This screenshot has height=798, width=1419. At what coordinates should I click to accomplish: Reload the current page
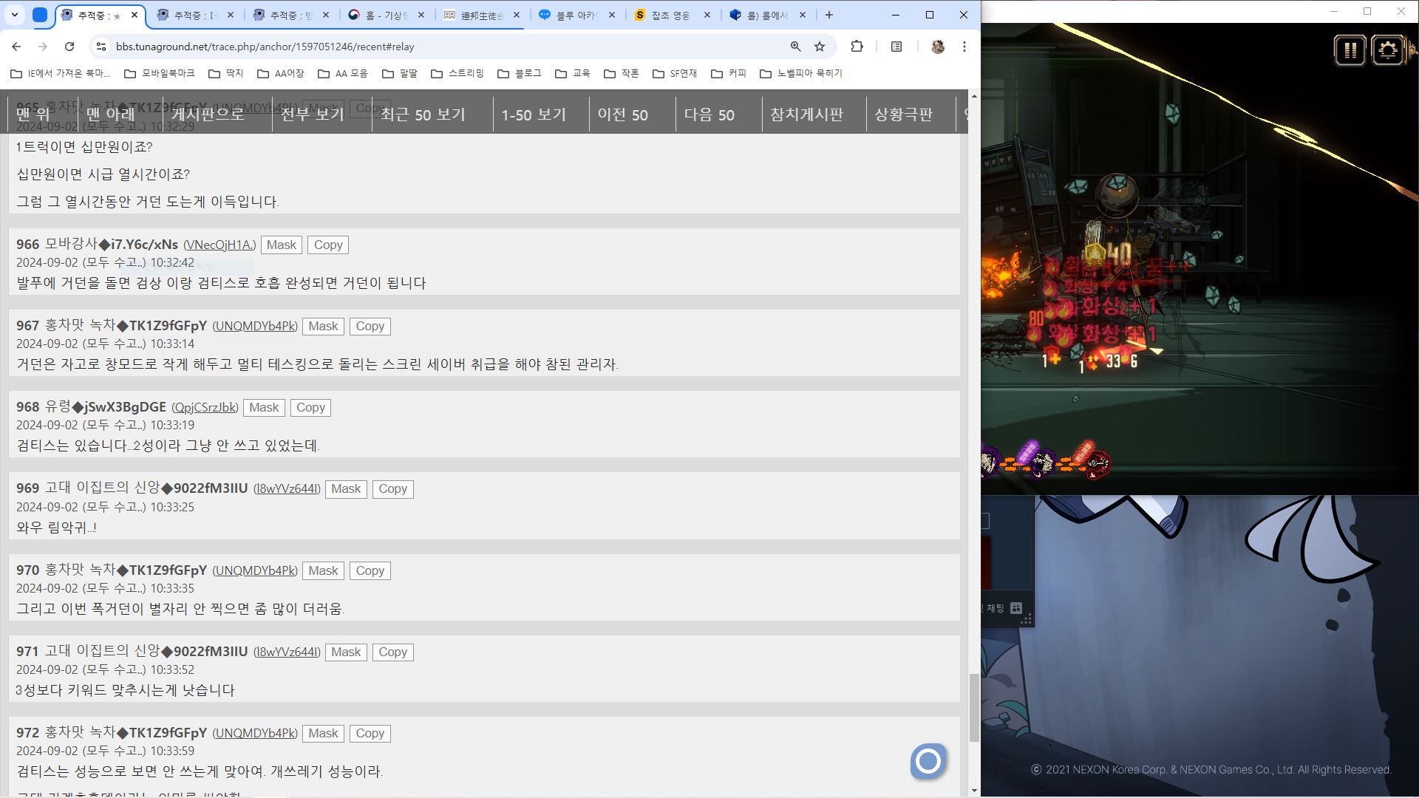click(x=69, y=47)
